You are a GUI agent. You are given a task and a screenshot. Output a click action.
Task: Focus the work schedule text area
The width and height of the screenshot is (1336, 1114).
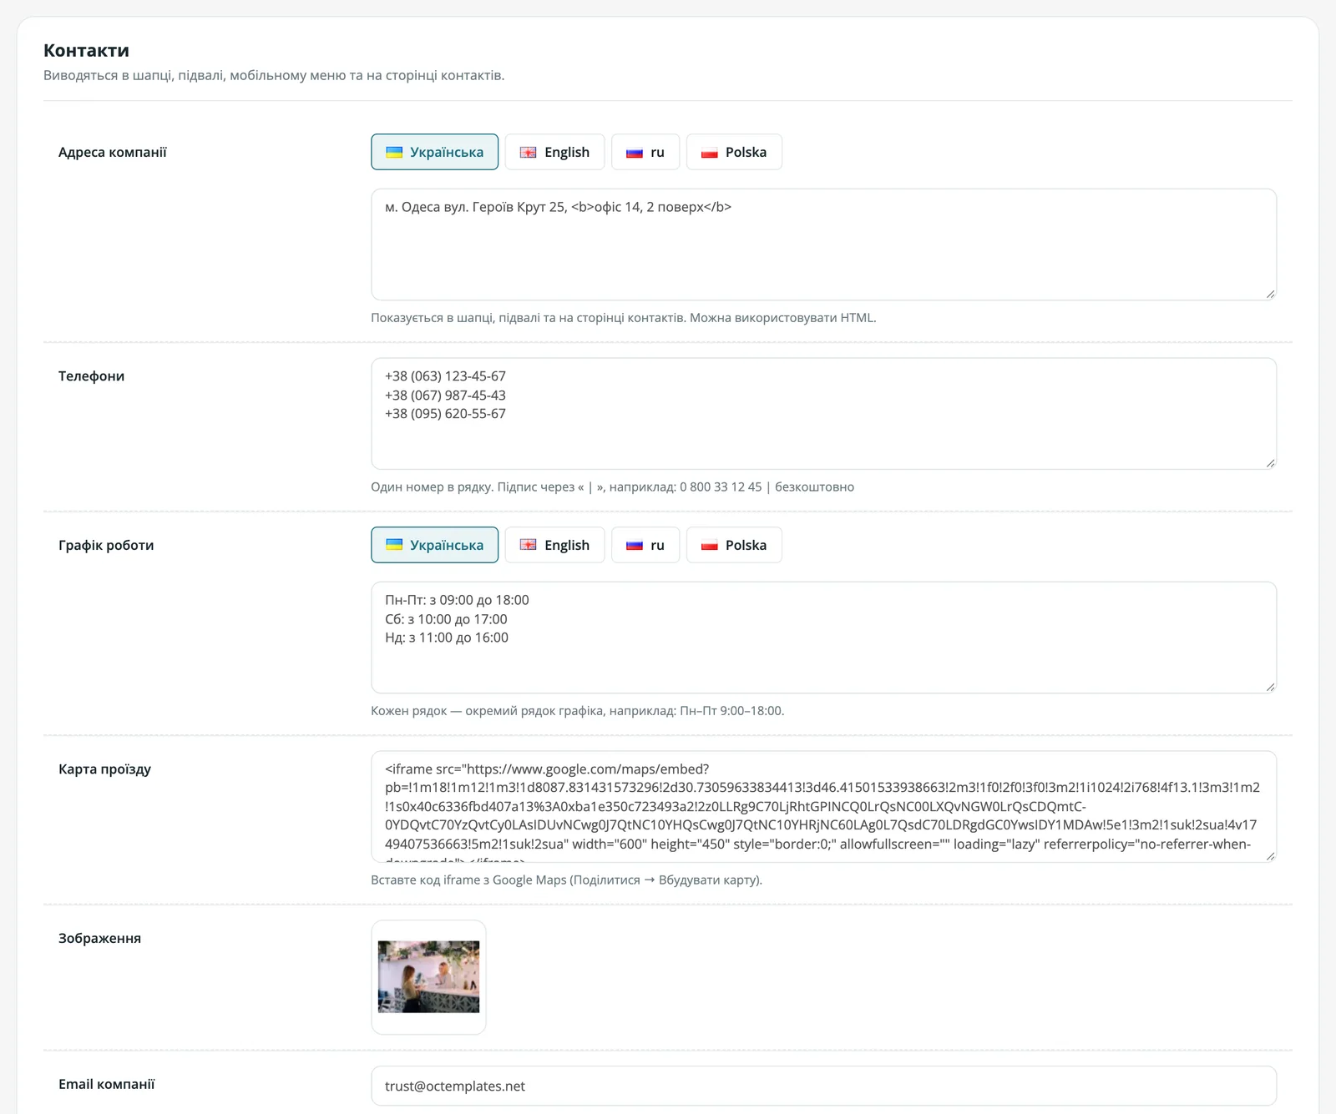pos(823,638)
